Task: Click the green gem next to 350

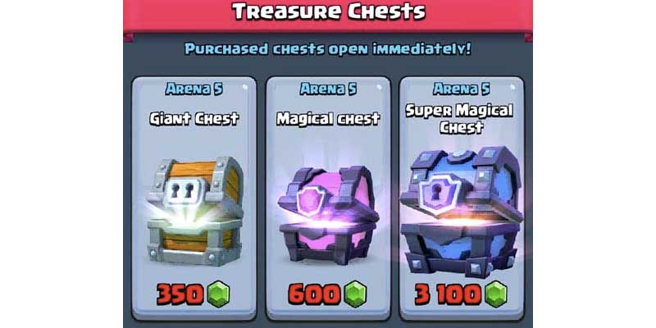Action: (218, 294)
